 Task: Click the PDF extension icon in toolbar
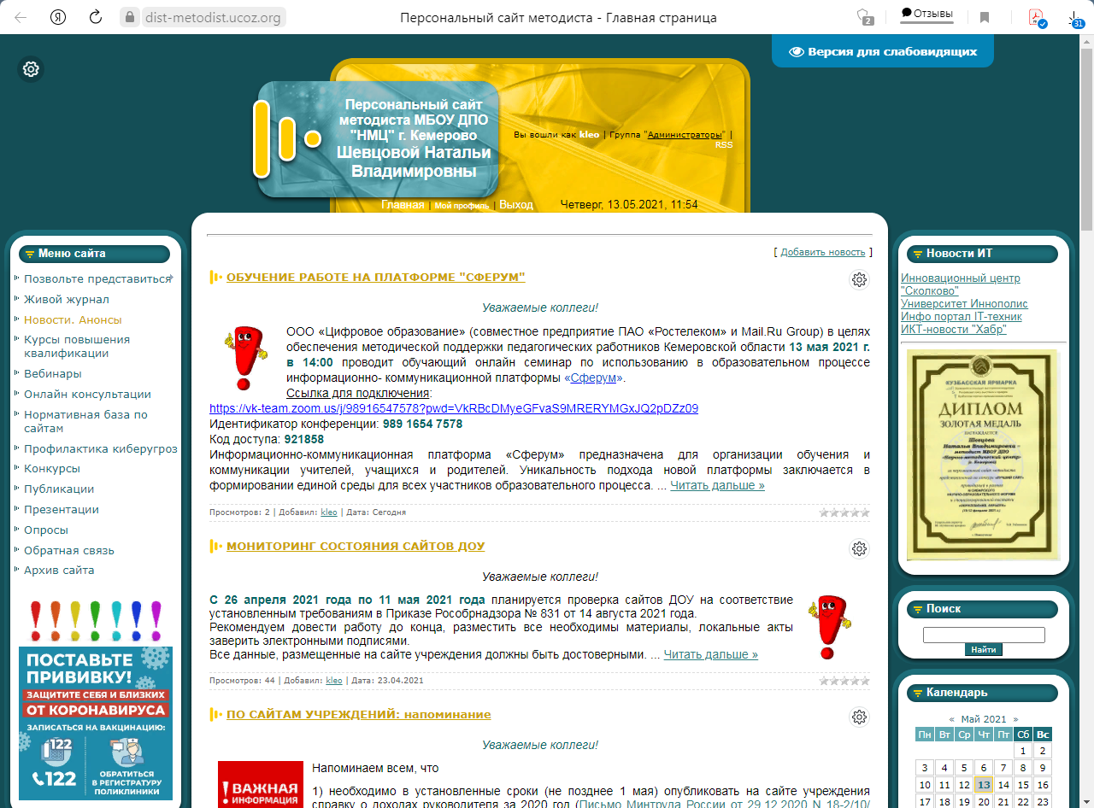click(x=1036, y=17)
